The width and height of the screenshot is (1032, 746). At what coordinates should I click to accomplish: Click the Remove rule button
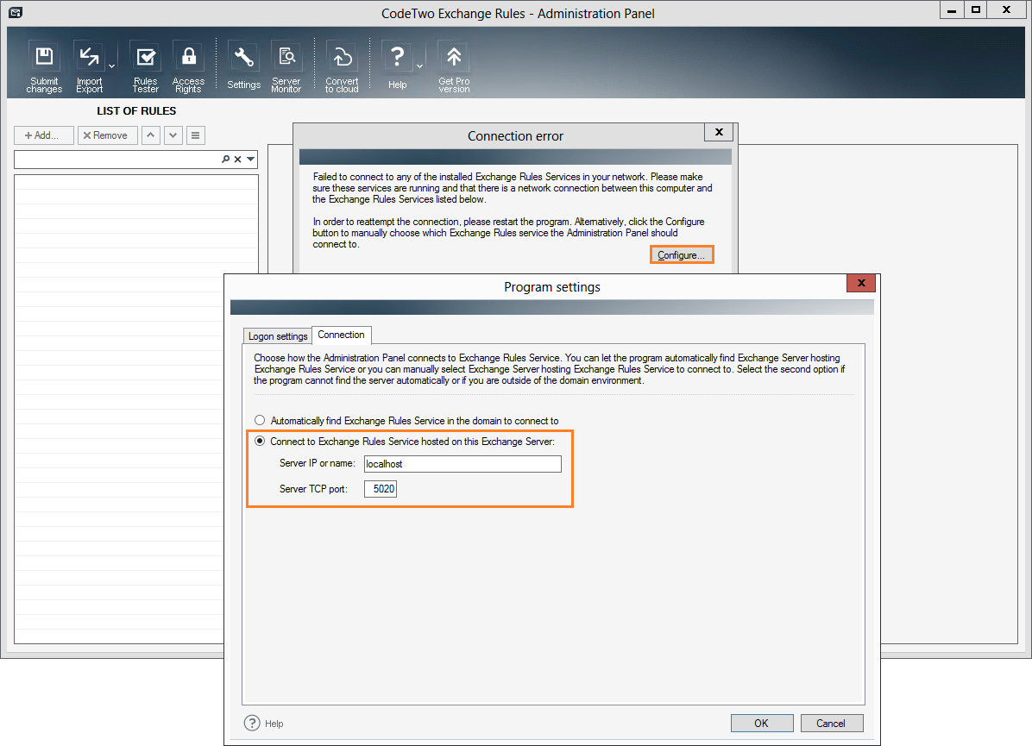[107, 135]
